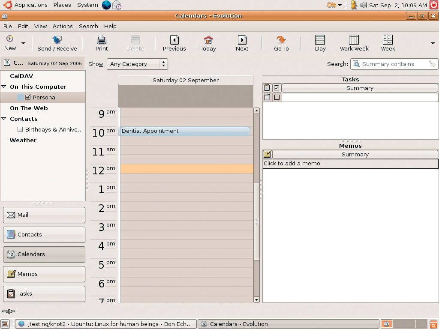
Task: Enable the Birthdays & Anniversaries calendar
Action: (x=20, y=129)
